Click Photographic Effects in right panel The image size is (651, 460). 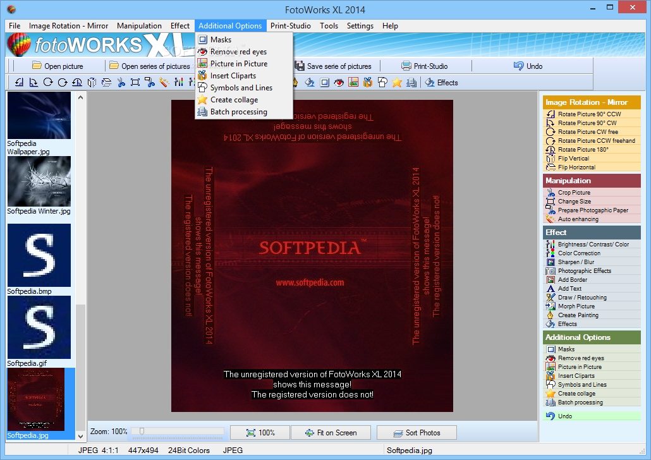[592, 270]
